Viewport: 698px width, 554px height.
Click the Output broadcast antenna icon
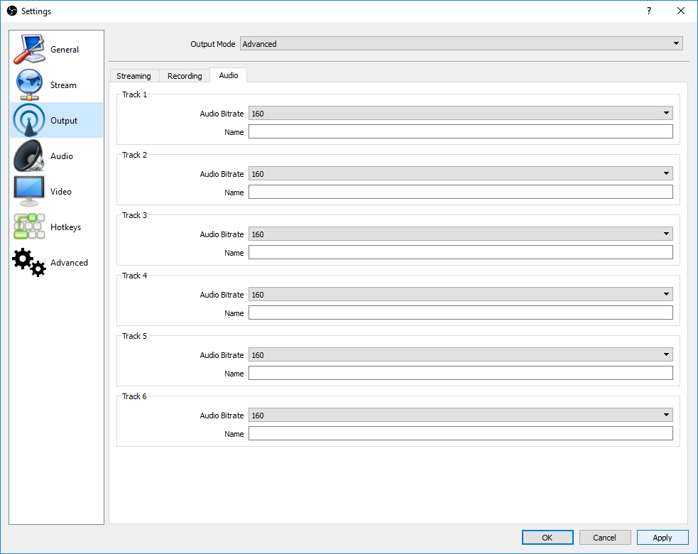29,121
